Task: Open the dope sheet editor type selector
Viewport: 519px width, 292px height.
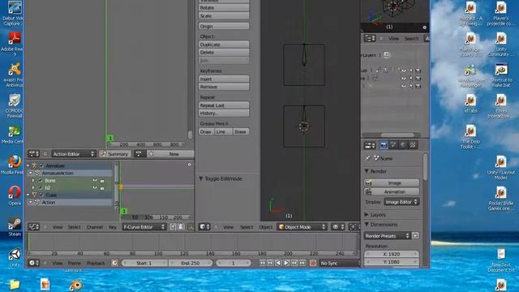Action: pos(33,154)
